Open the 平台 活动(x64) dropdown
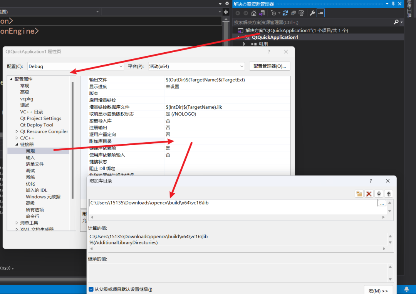This screenshot has height=294, width=416. tap(196, 66)
